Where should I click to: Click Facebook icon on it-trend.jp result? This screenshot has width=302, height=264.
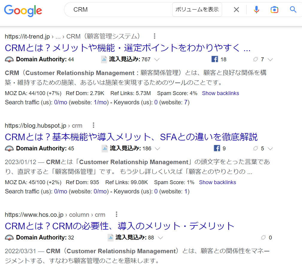[x=215, y=59]
